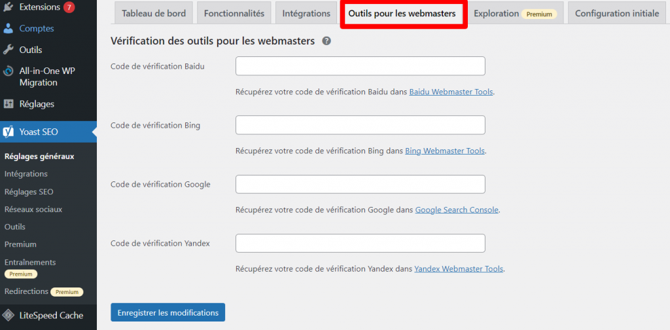Screen dimensions: 670x330
Task: Open Réglages SEO in Yoast submenu
Action: click(29, 192)
